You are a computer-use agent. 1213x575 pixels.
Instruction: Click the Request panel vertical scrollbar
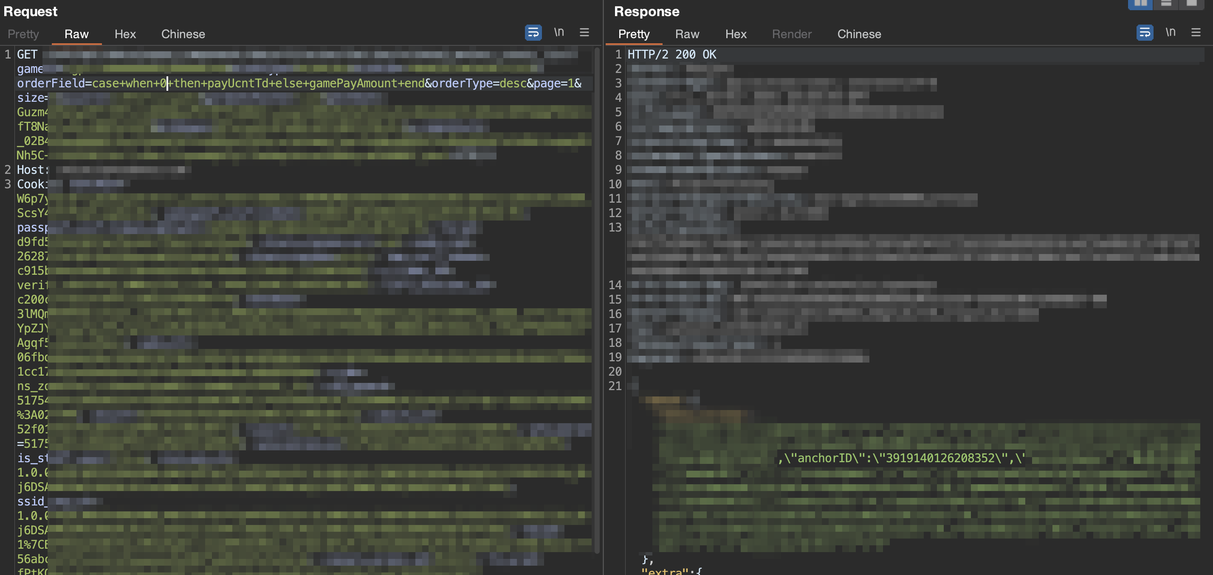pos(597,301)
